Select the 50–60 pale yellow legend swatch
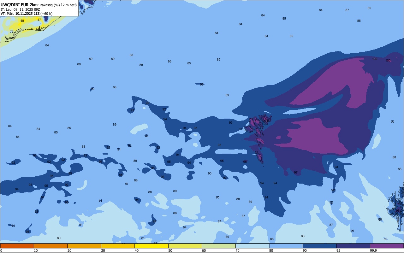This screenshot has height=253, width=404. [x=185, y=246]
